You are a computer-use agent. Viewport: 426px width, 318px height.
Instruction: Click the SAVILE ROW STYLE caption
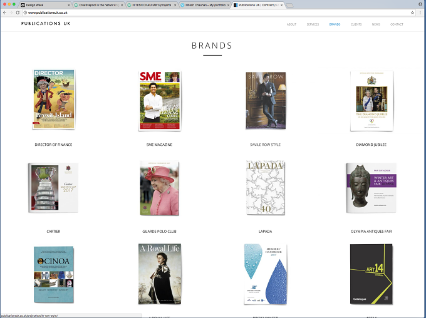click(x=266, y=145)
